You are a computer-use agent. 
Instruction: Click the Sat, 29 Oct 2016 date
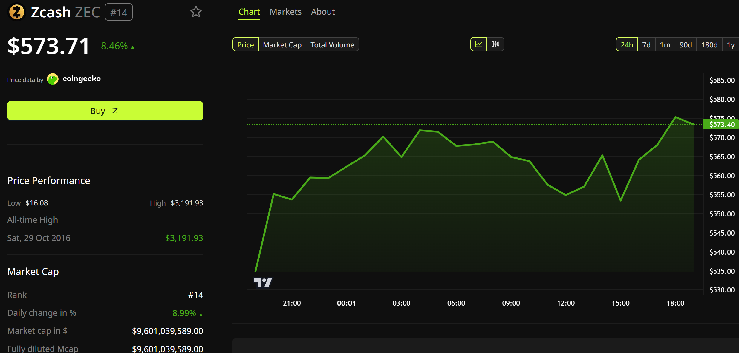click(x=39, y=238)
